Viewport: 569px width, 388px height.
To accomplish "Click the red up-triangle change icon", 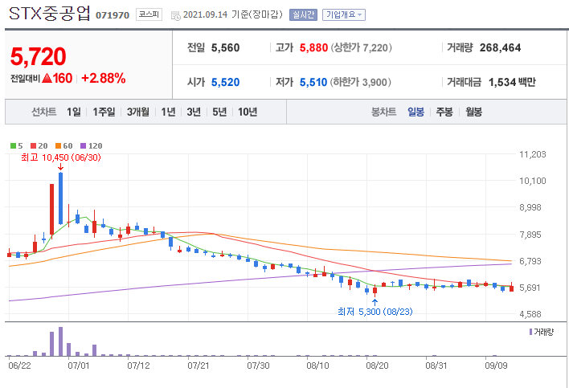I will tap(47, 78).
